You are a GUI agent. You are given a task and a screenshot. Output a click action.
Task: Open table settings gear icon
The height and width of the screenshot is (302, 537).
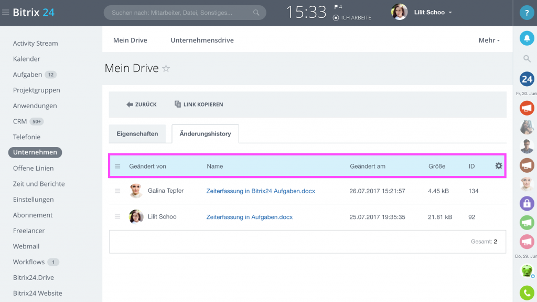click(499, 166)
